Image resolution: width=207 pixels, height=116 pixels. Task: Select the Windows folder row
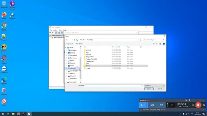coord(115,66)
